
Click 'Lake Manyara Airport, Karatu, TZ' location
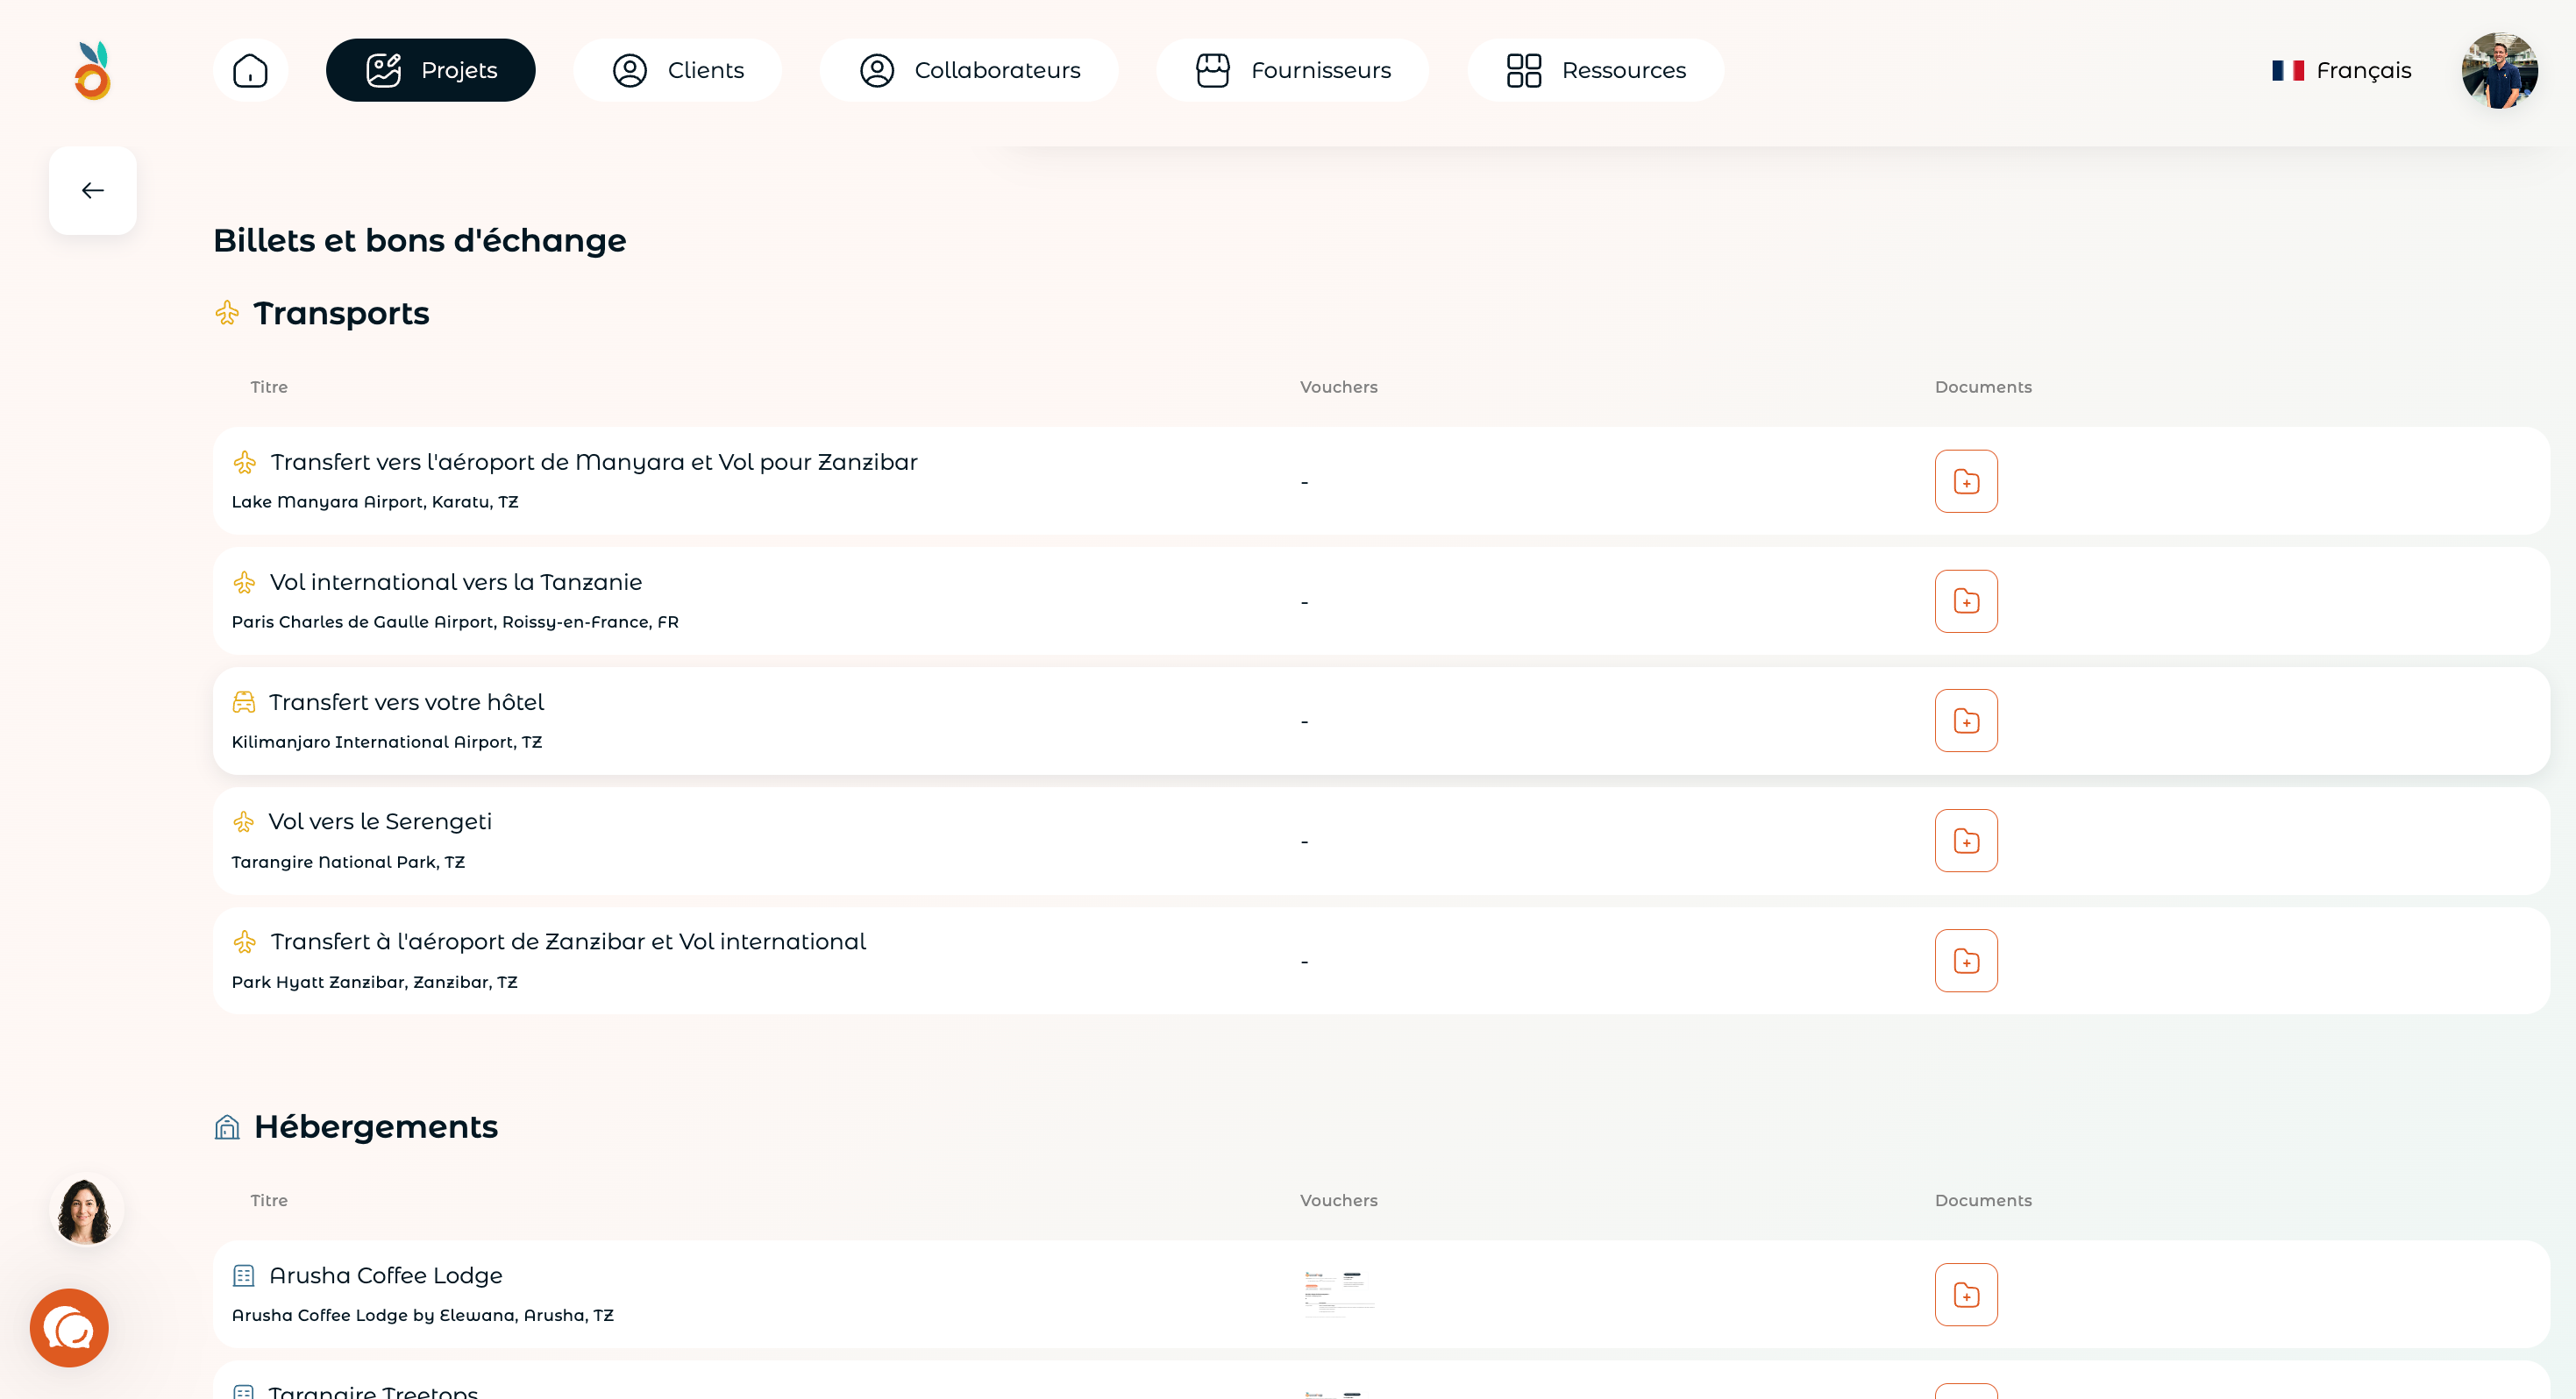(x=375, y=502)
